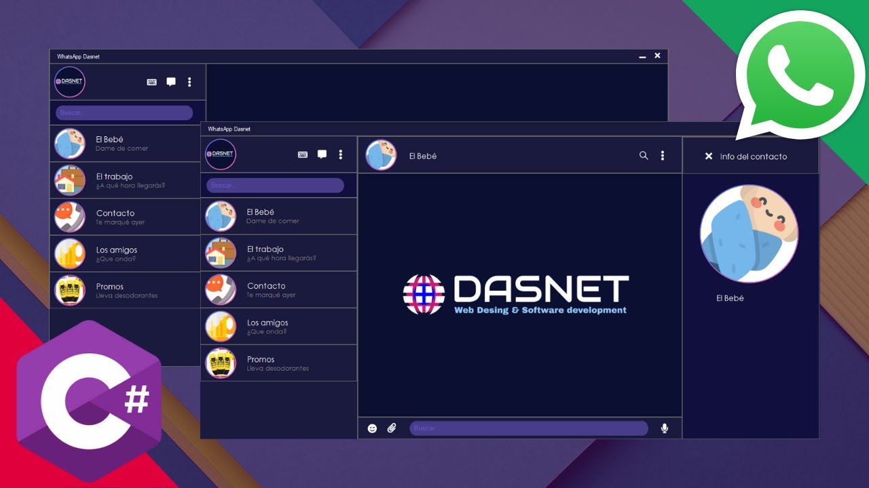Click Promos avatar in front window
Image resolution: width=869 pixels, height=488 pixels.
click(x=221, y=363)
